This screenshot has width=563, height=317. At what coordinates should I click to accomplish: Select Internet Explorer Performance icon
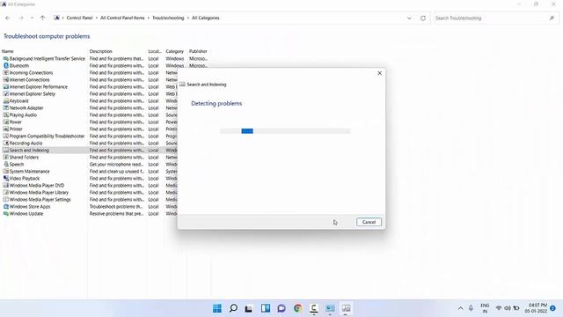[6, 87]
